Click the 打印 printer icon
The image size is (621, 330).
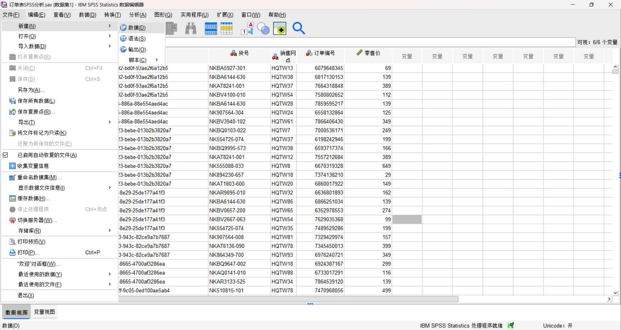(12, 252)
